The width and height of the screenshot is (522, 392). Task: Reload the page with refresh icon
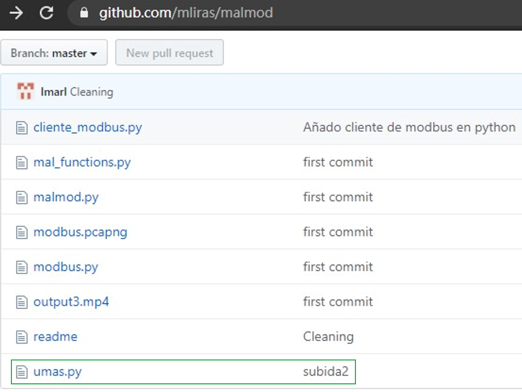click(x=46, y=13)
